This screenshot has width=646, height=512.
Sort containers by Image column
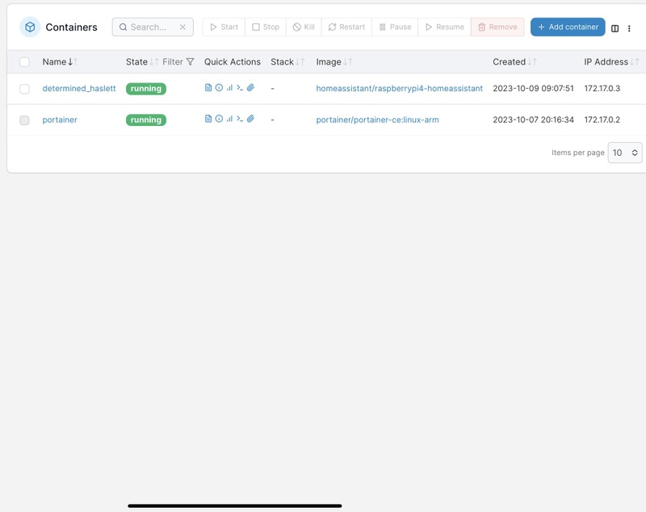(x=334, y=62)
